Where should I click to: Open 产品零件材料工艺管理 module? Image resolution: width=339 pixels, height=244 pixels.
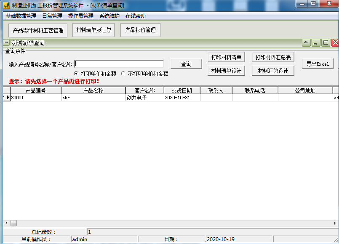(x=38, y=30)
